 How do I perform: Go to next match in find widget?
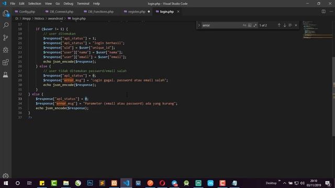coord(285,25)
